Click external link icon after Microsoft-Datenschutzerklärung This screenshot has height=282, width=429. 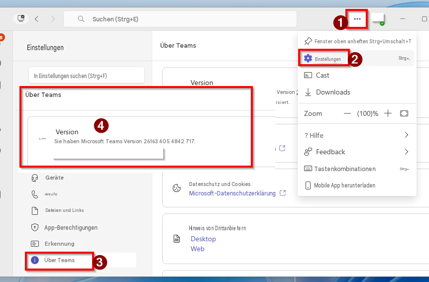[x=283, y=193]
